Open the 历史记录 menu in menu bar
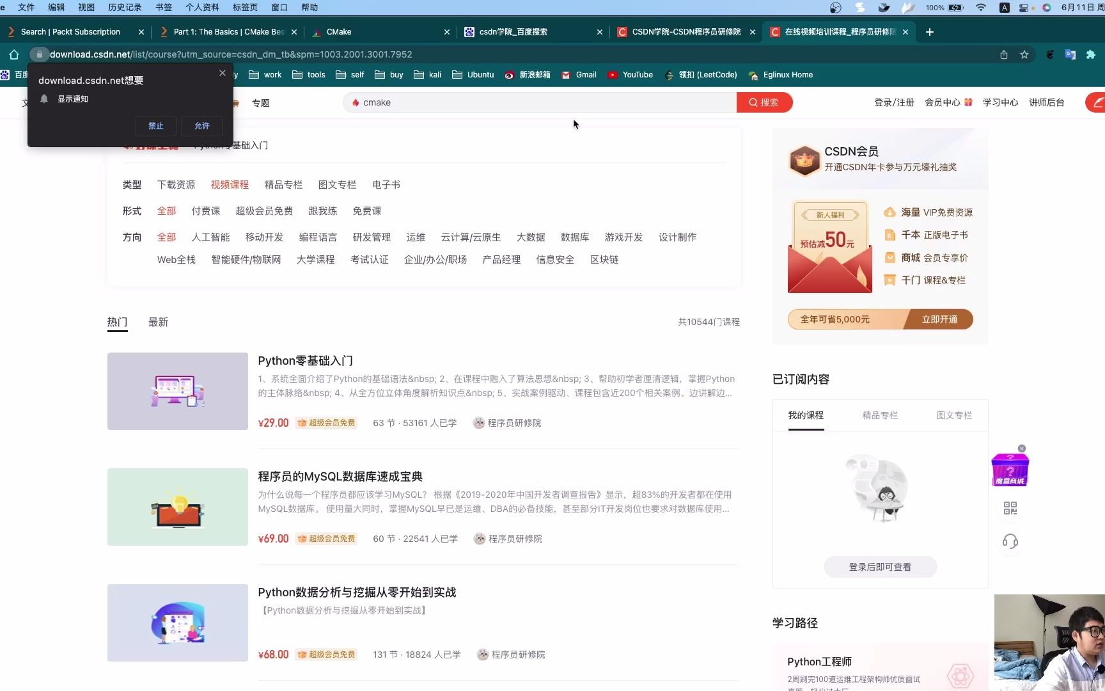This screenshot has height=691, width=1105. 125,7
